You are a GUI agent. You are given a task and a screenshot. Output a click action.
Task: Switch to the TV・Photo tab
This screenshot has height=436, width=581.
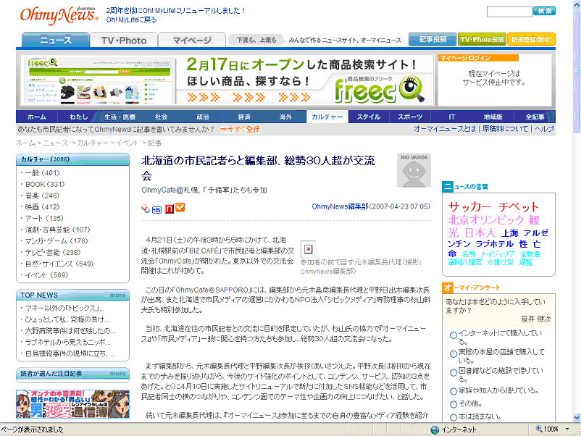pyautogui.click(x=124, y=40)
